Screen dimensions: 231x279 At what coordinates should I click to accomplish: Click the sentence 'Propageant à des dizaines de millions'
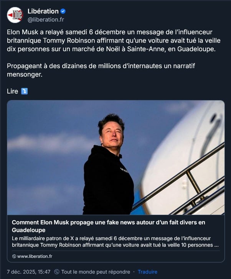[x=101, y=70]
